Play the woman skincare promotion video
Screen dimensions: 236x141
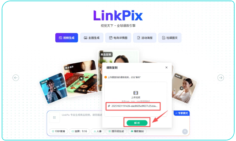[182, 88]
